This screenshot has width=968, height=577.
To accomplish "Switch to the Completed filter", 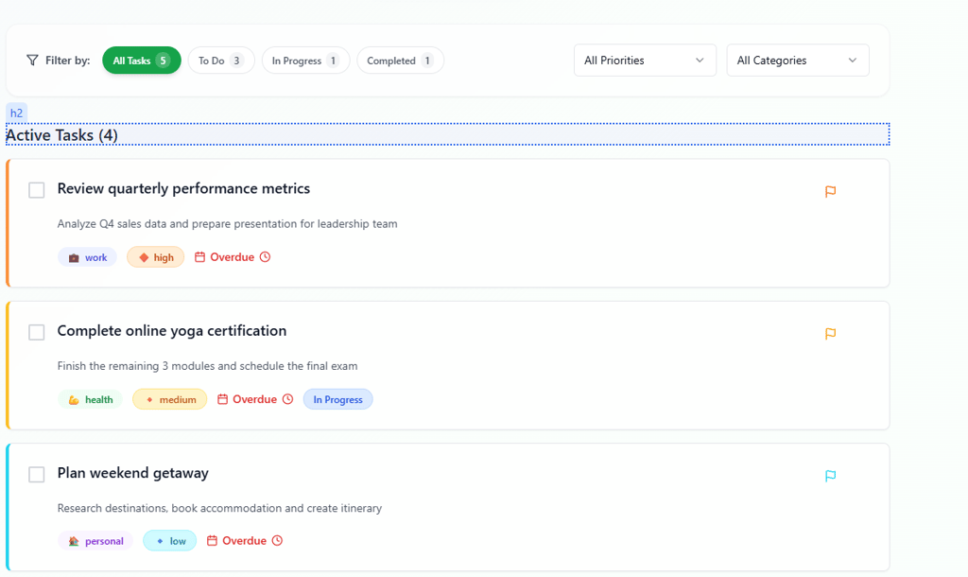I will (x=400, y=61).
